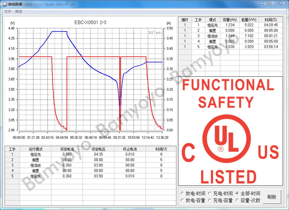Image resolution: width=289 pixels, height=210 pixels.
Task: Select energy cell 5.022
Action: click(x=249, y=25)
